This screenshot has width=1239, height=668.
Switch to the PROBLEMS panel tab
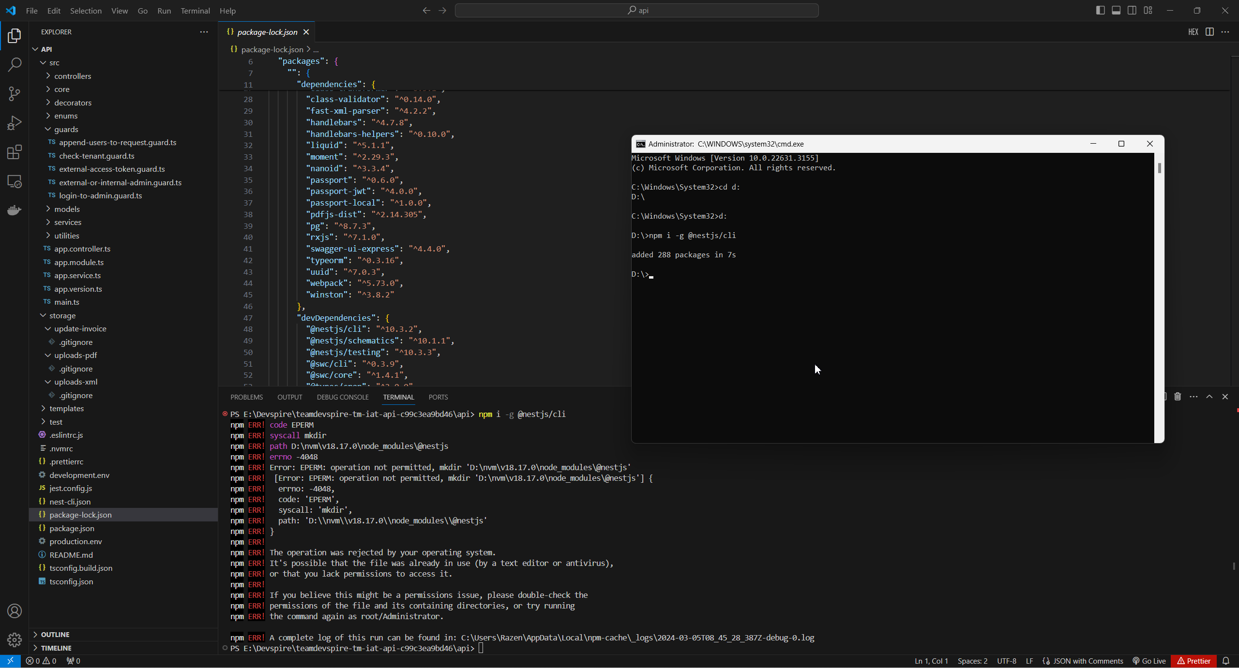(x=246, y=397)
